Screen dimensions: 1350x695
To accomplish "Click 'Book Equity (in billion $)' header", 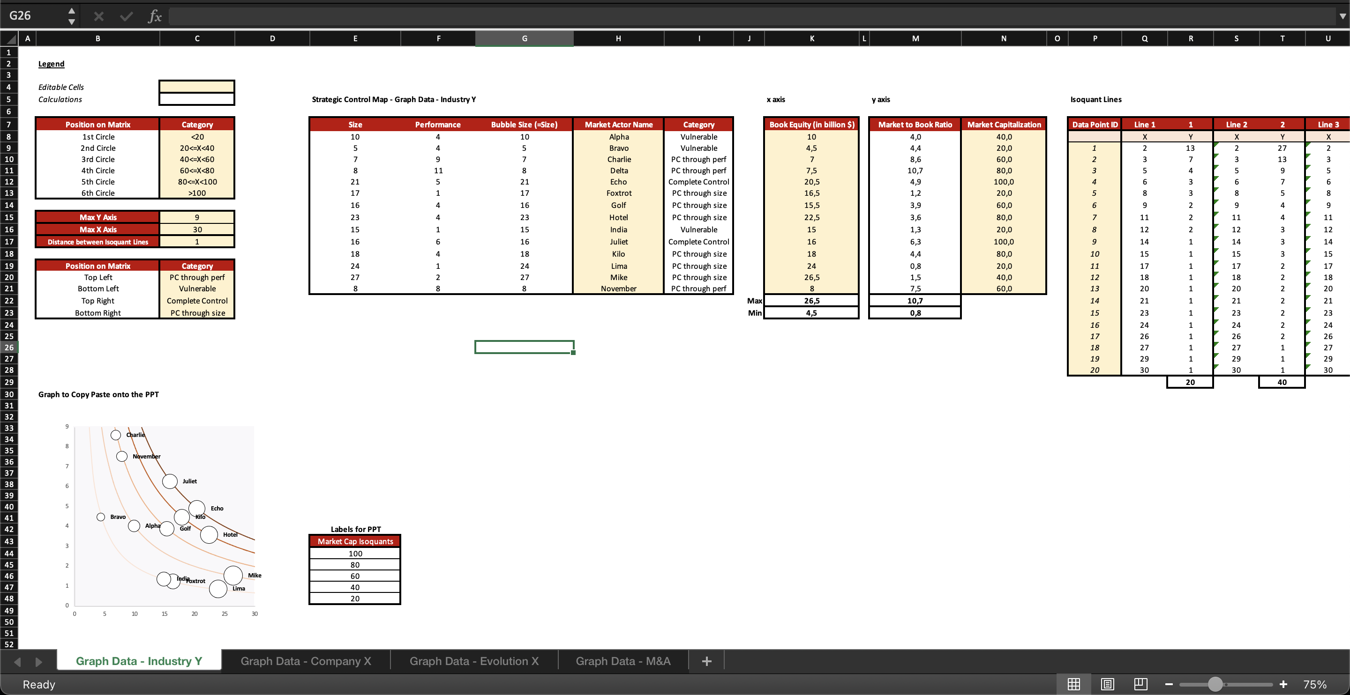I will (x=812, y=124).
